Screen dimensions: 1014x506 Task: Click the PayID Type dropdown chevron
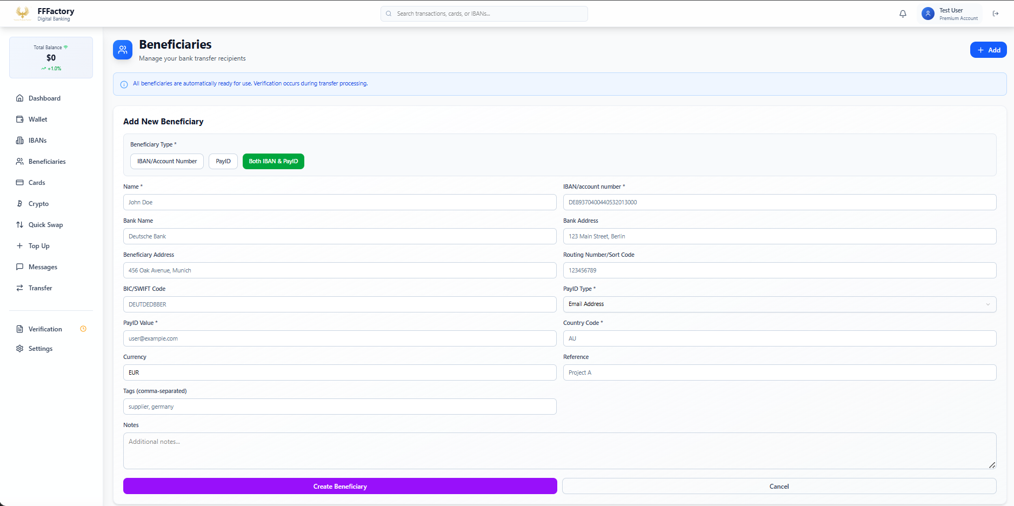click(988, 304)
